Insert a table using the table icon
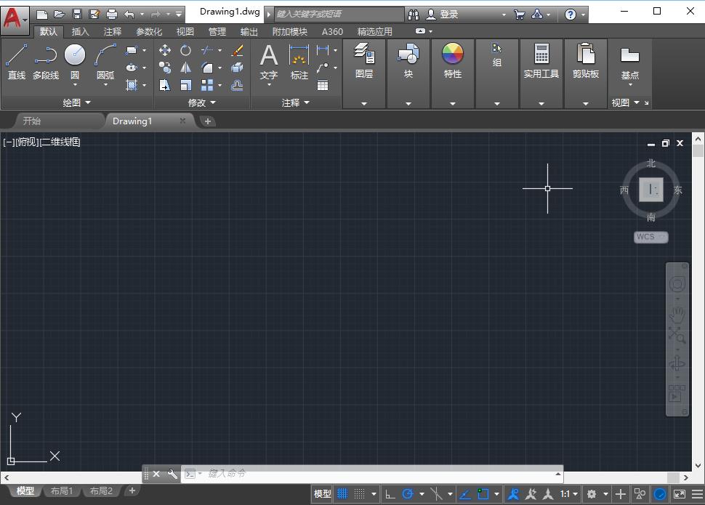This screenshot has height=505, width=705. tap(323, 85)
